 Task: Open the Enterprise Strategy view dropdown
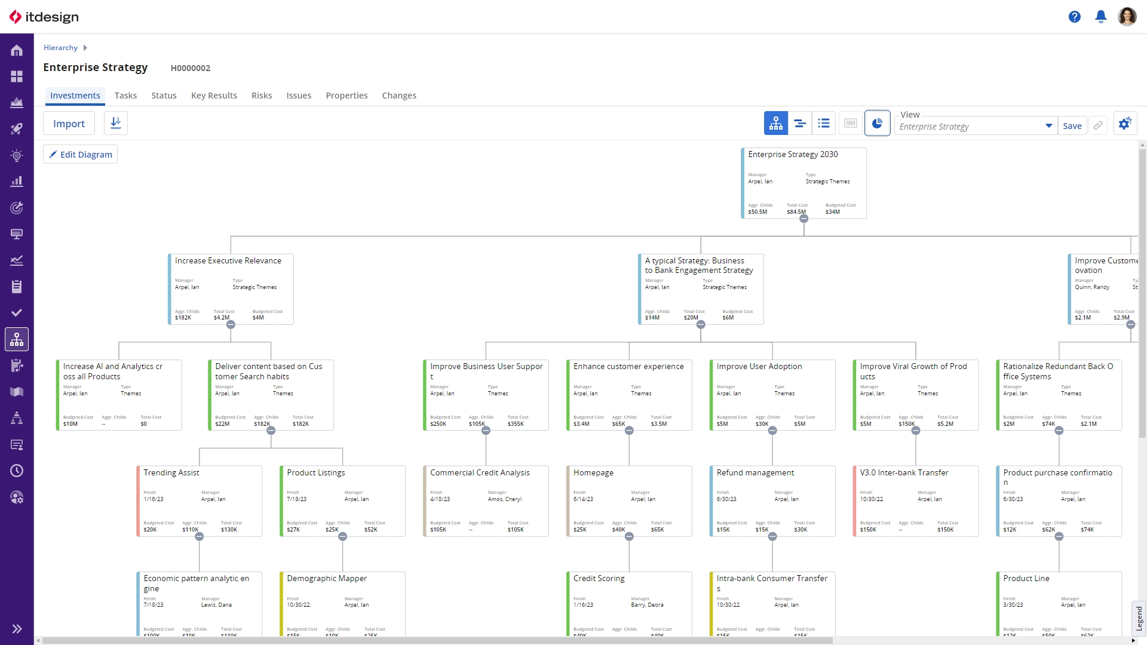(x=1048, y=126)
